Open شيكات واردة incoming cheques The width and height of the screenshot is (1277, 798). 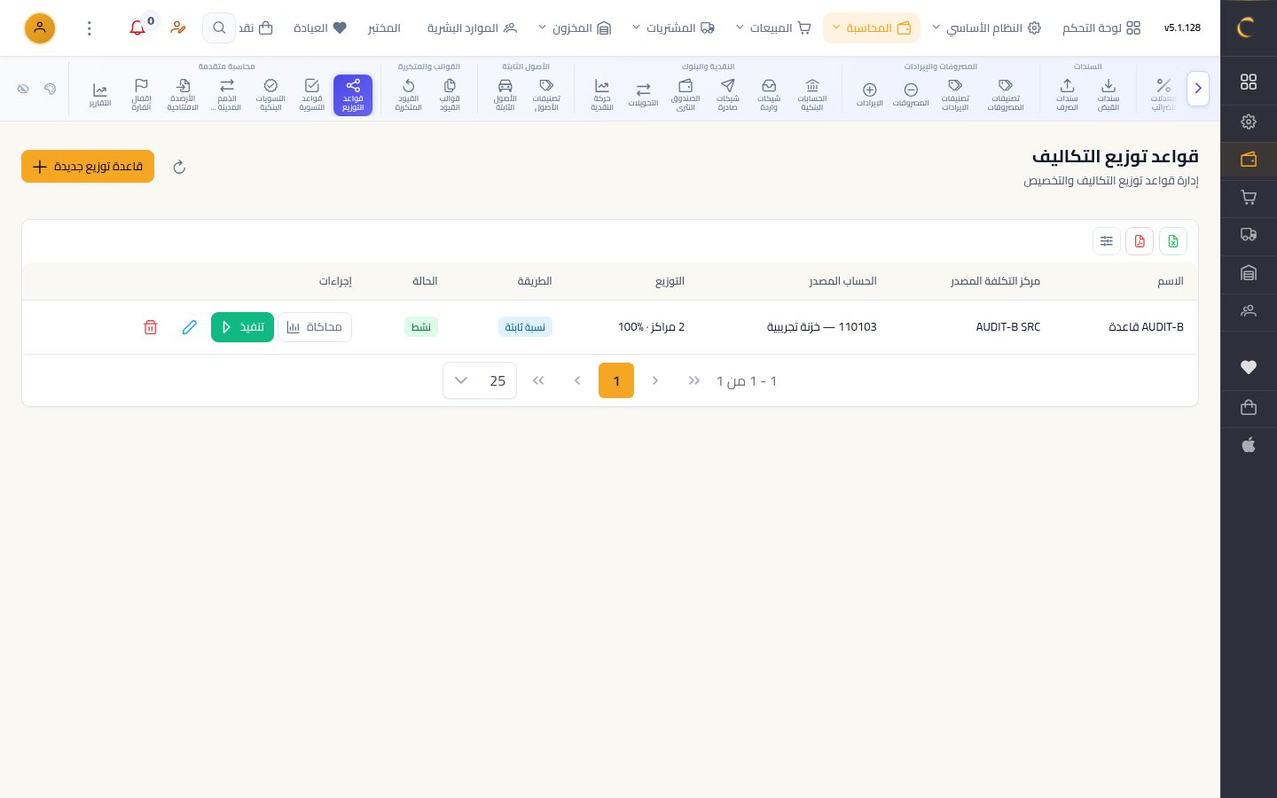click(x=769, y=94)
